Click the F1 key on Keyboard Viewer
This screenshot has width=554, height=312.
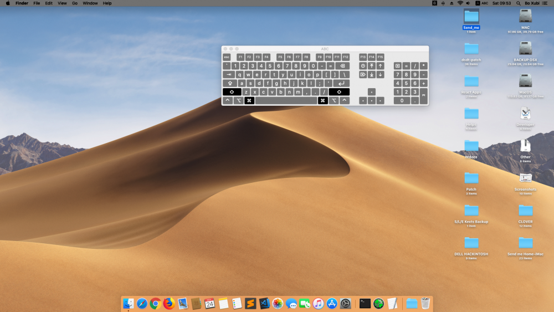(x=240, y=57)
